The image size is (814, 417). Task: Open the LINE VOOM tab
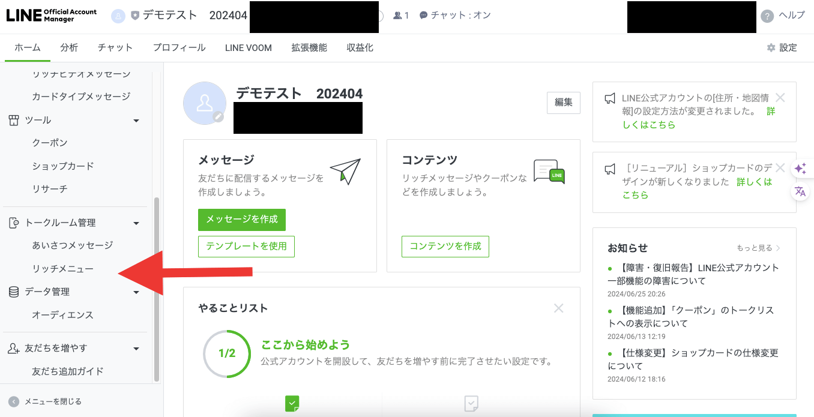(249, 48)
